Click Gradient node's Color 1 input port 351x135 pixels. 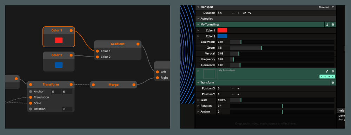pos(97,51)
